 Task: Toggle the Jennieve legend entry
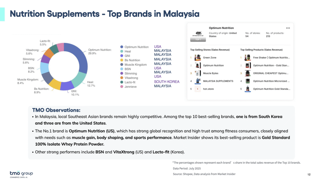(130, 87)
